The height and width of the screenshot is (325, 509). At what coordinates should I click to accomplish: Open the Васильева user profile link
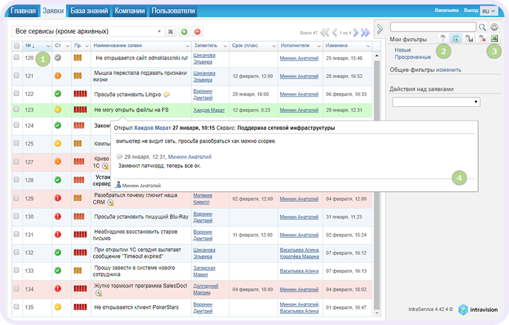(447, 10)
